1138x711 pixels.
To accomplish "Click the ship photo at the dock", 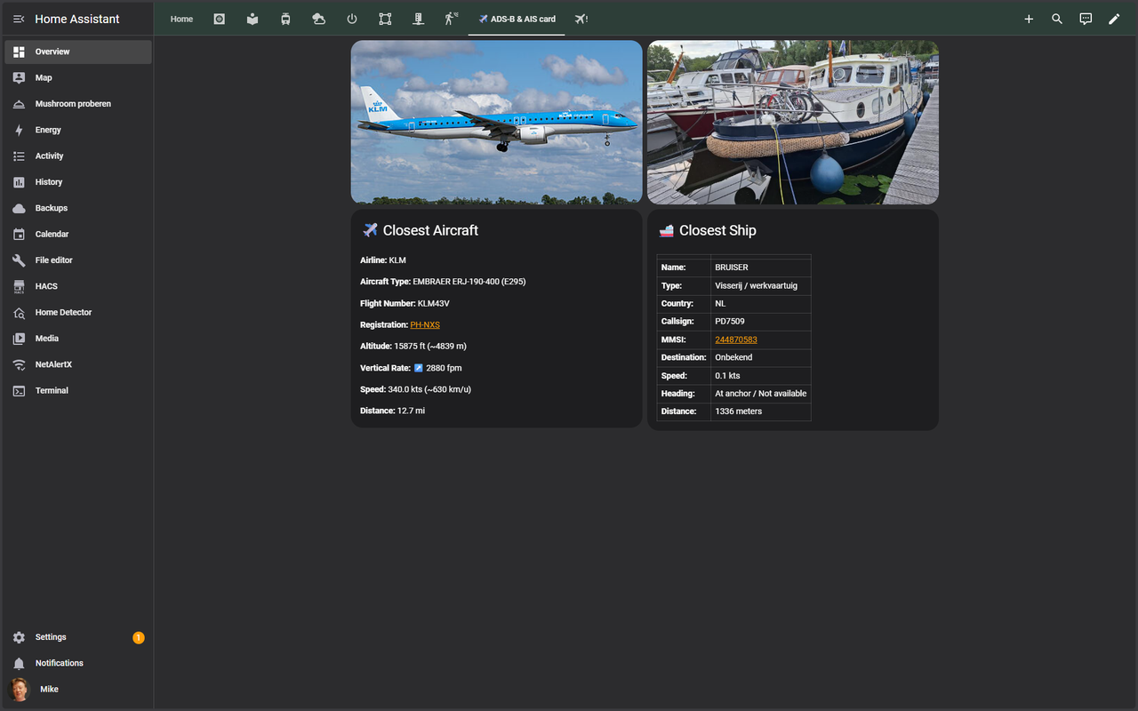I will coord(793,123).
